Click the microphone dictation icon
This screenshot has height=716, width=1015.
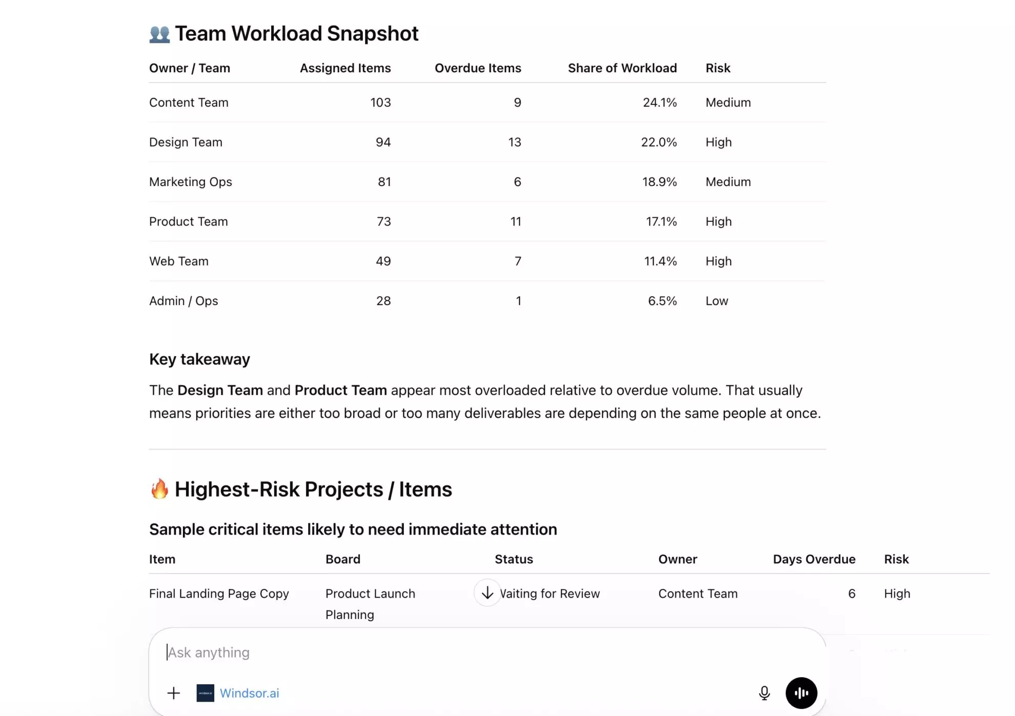coord(764,693)
